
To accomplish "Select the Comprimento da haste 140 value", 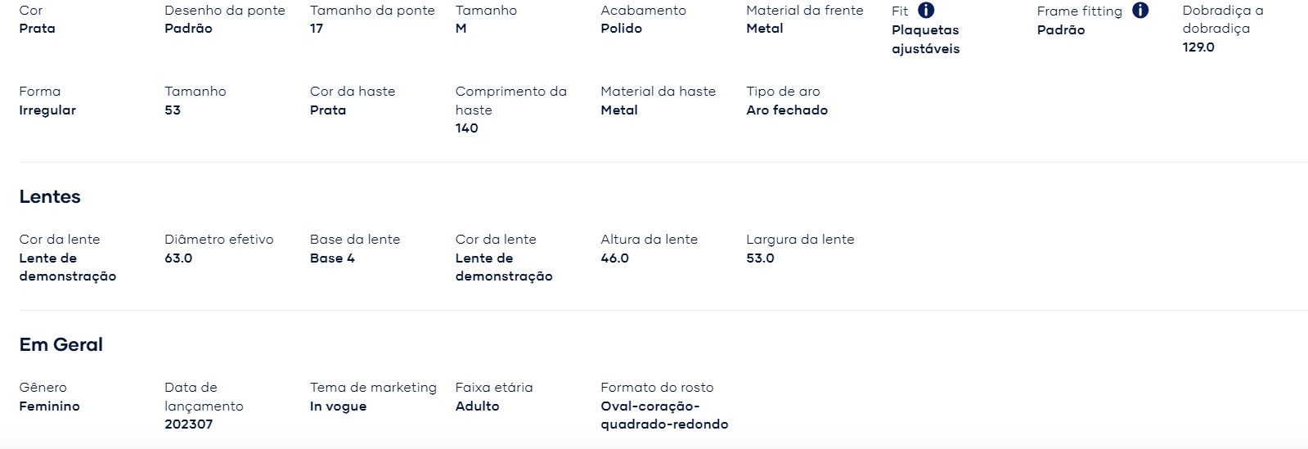I will tap(467, 128).
